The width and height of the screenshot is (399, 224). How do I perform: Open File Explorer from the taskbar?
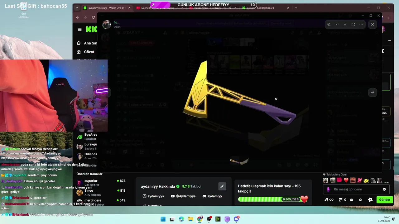click(190, 219)
